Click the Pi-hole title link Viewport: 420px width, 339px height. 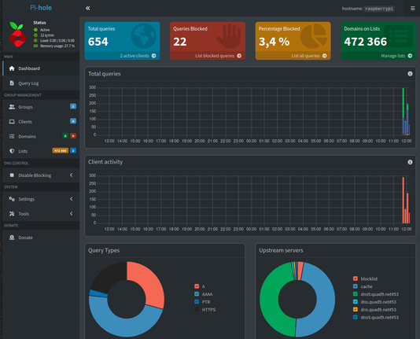[x=41, y=8]
